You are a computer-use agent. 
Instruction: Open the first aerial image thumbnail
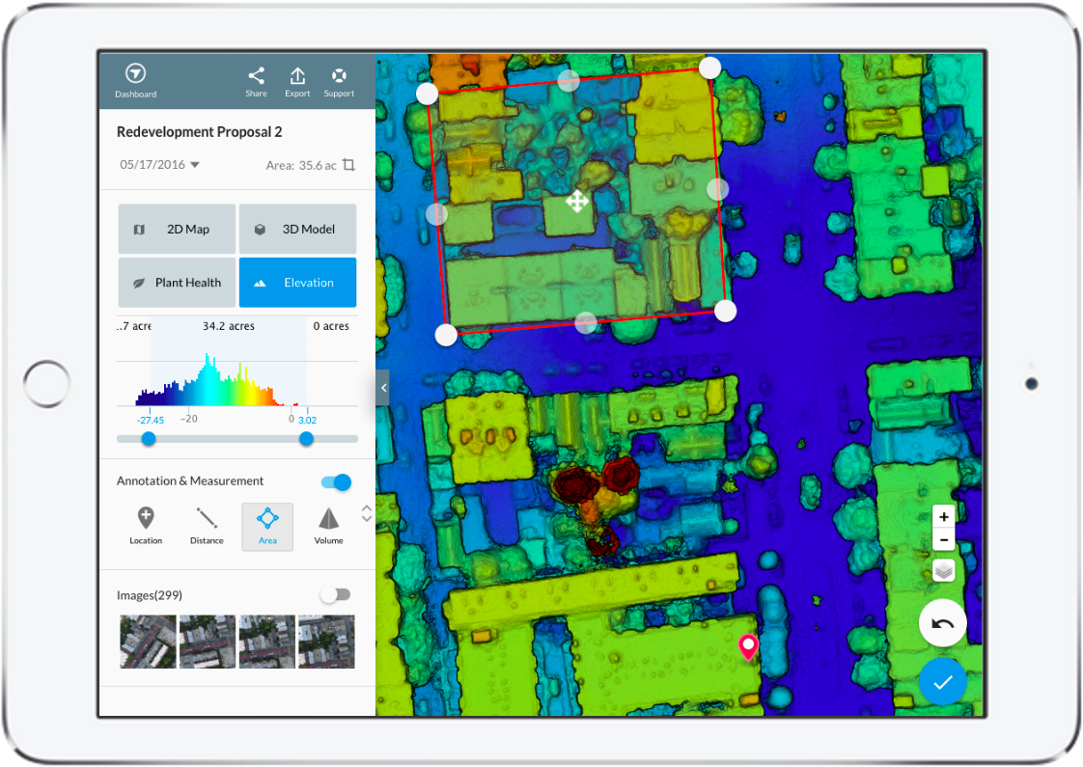tap(147, 642)
